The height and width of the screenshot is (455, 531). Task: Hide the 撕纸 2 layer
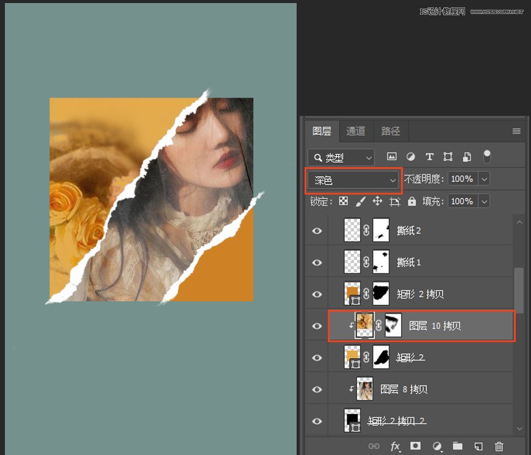click(316, 231)
